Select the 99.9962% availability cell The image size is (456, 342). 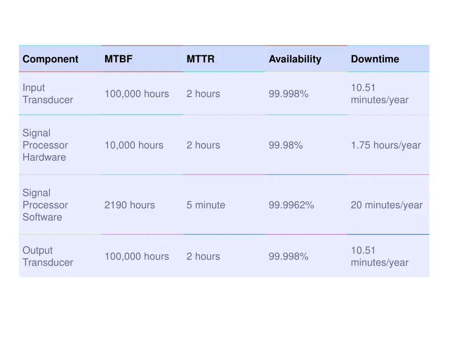coord(306,205)
